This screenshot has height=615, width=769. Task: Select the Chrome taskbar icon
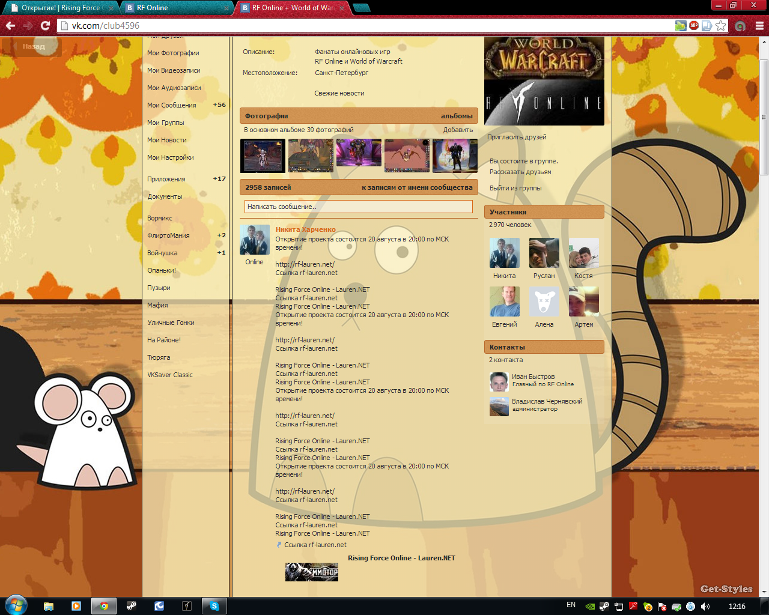click(104, 606)
